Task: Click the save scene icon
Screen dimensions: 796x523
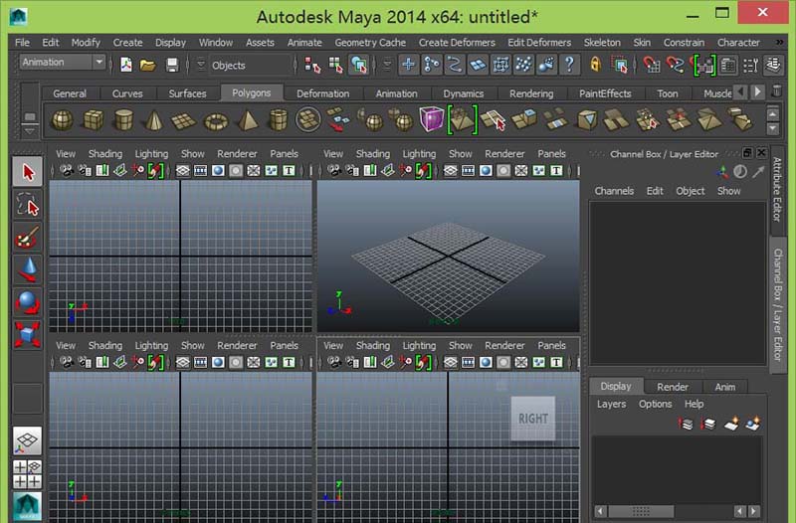Action: 172,65
